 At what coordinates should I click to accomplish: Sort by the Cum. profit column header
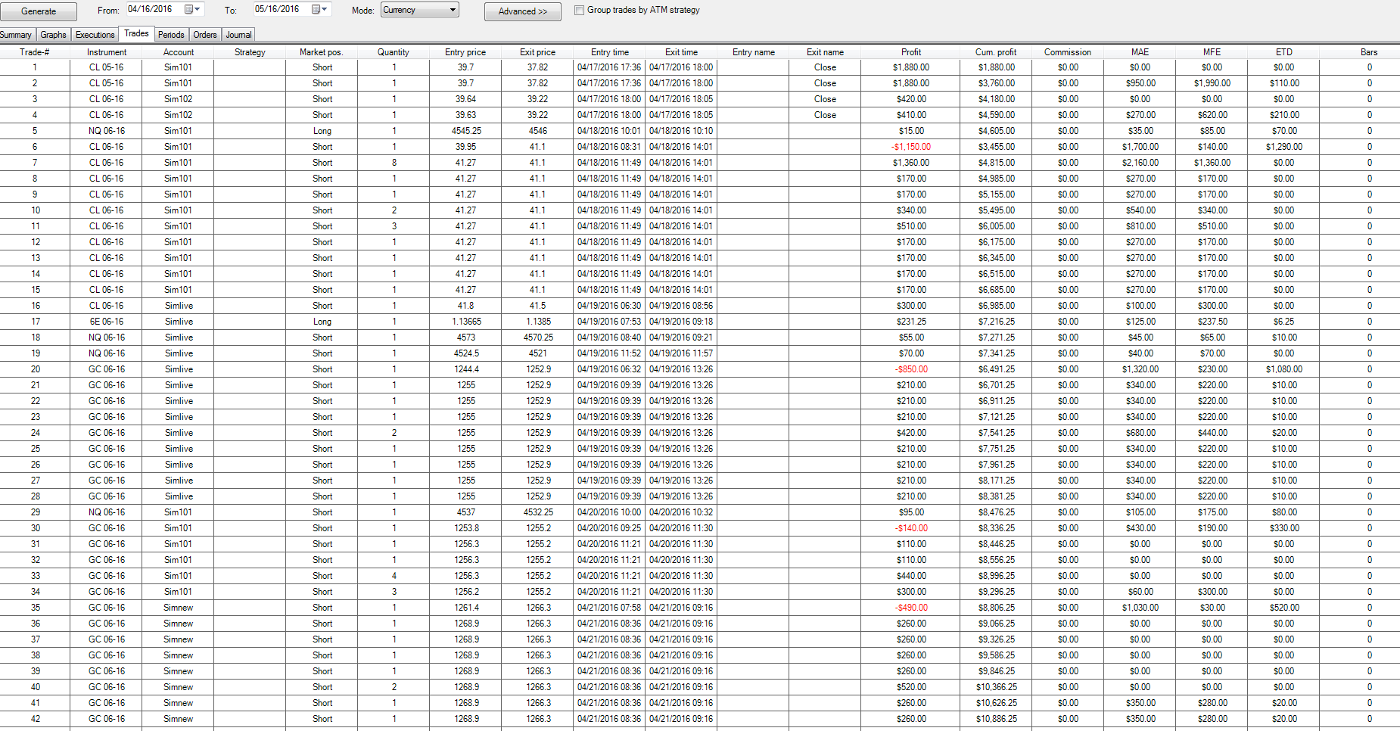[996, 52]
